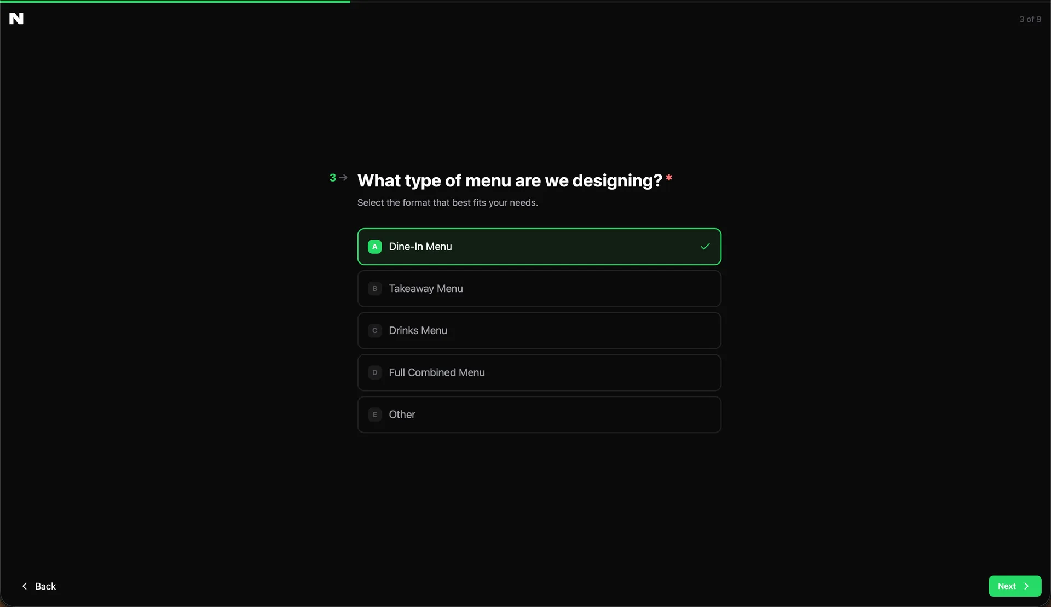1051x607 pixels.
Task: Click the left chevron beside Back
Action: 25,586
